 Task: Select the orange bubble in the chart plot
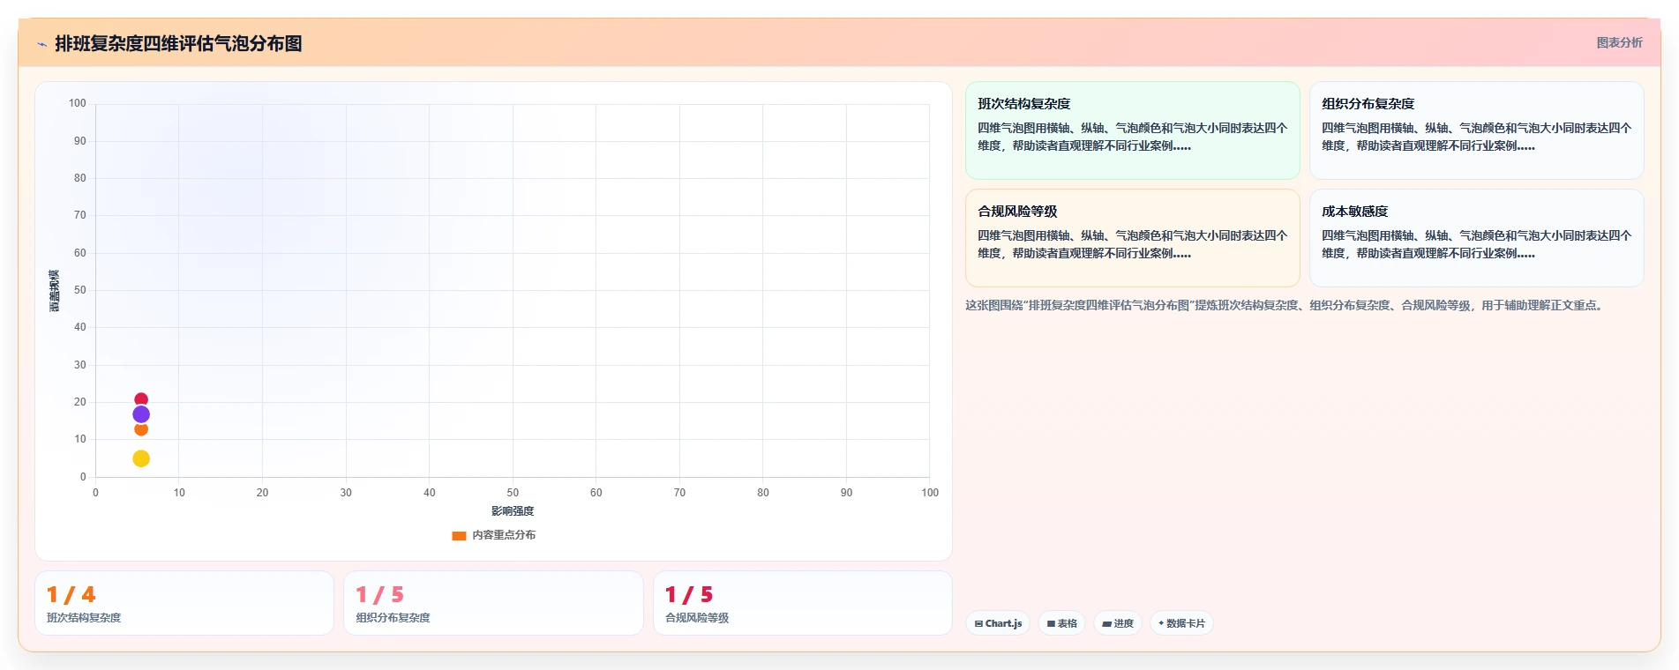tap(141, 429)
